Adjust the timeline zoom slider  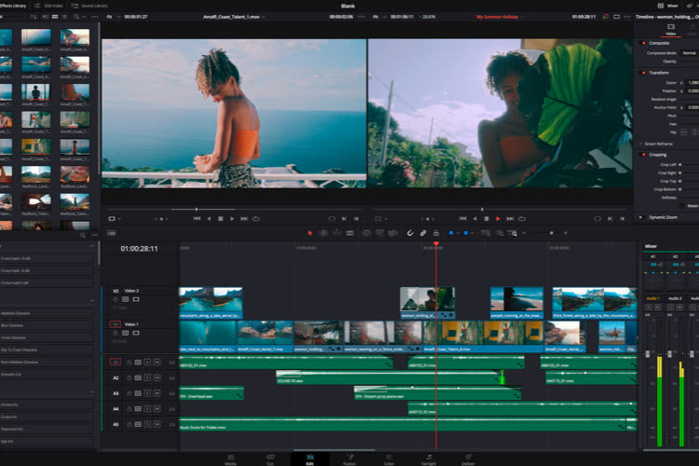pyautogui.click(x=552, y=233)
